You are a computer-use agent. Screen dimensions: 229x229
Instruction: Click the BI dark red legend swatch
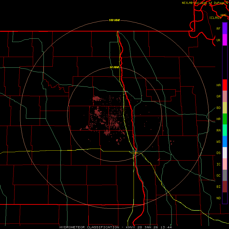click(x=225, y=187)
